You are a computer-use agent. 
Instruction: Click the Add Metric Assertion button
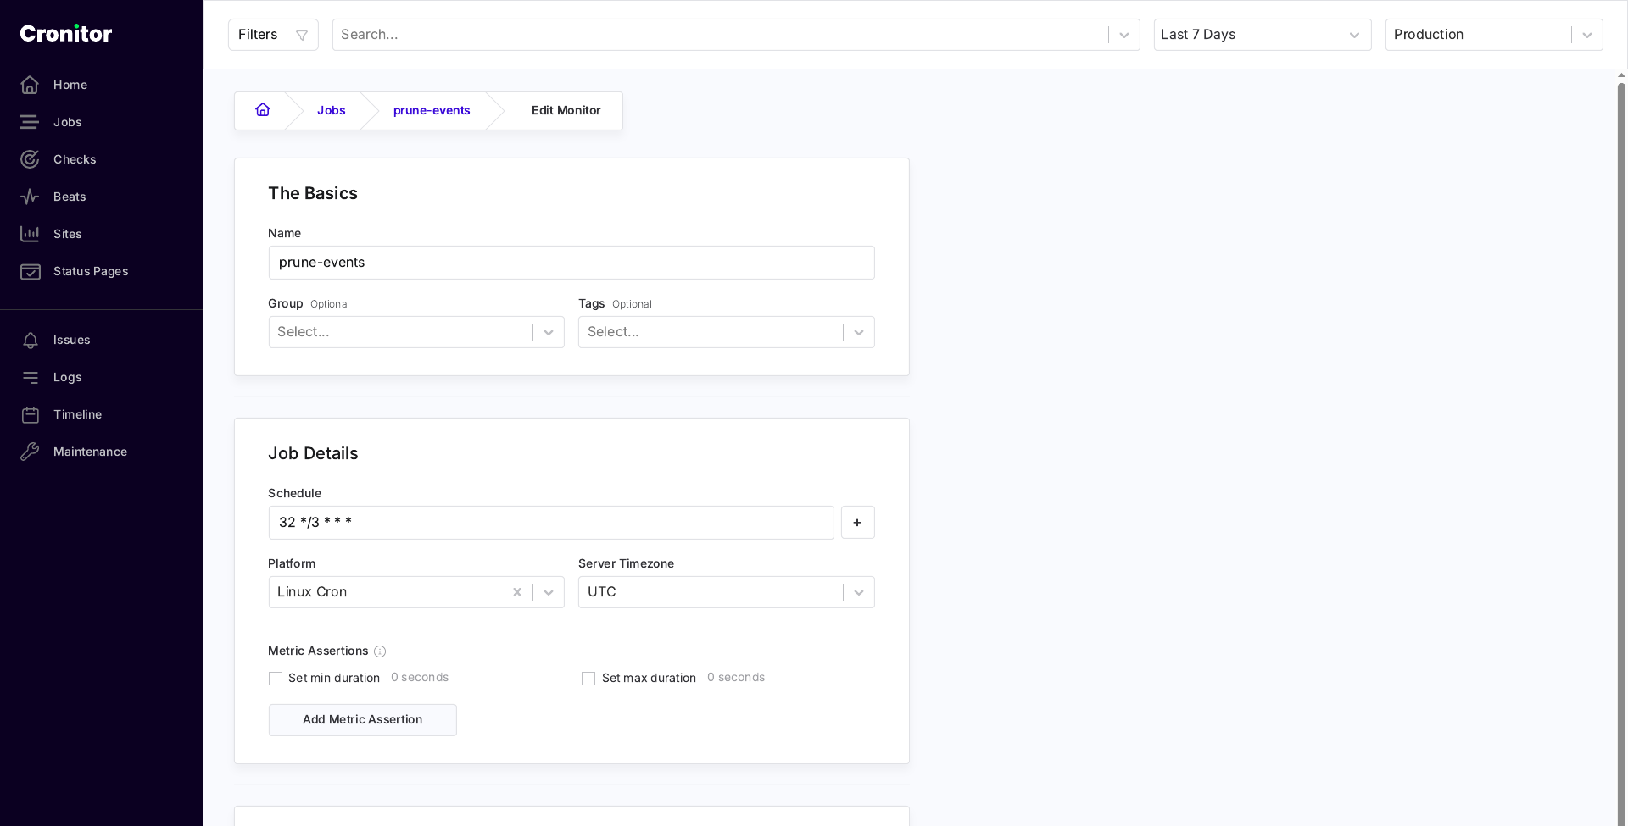(x=363, y=720)
